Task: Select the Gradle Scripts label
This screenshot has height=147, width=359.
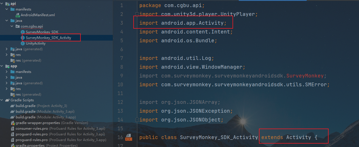Action: coord(22,100)
